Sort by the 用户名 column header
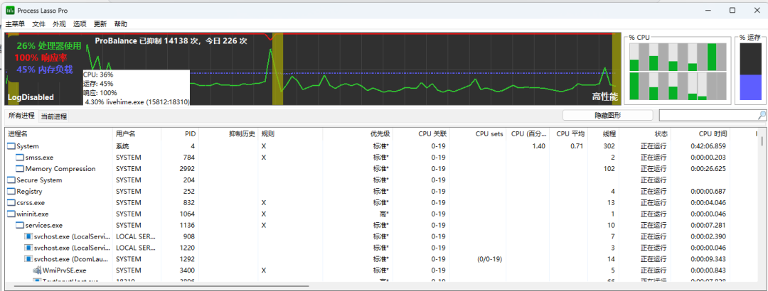The height and width of the screenshot is (291, 768). [137, 133]
